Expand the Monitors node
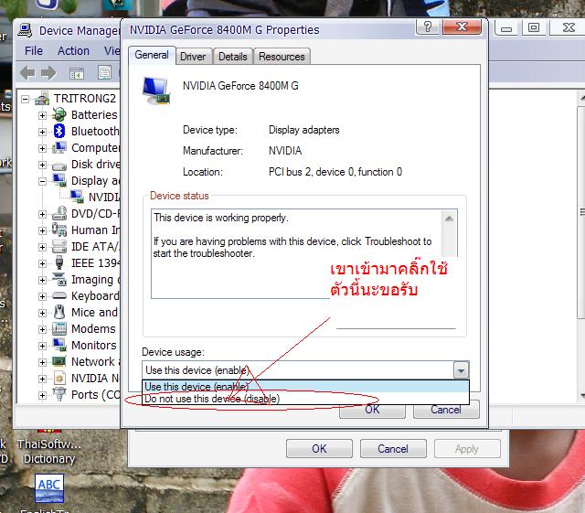 [x=42, y=346]
